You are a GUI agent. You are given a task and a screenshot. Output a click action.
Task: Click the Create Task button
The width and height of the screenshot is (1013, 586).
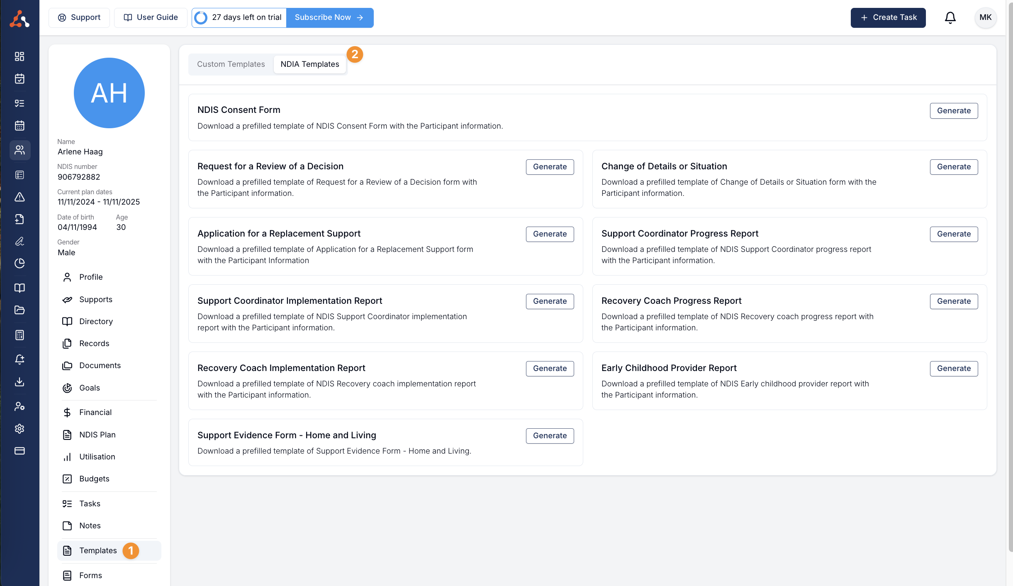(x=888, y=17)
